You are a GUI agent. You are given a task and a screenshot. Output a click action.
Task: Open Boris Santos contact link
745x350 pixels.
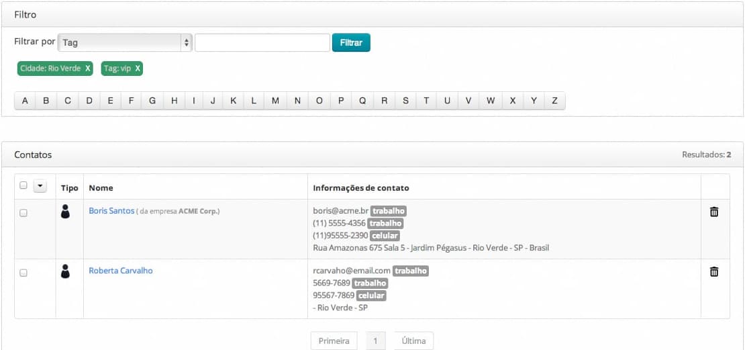click(111, 211)
